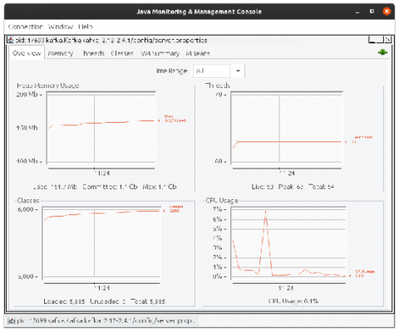Switch to the Threads tab
Screen dimensions: 399x332
[93, 53]
